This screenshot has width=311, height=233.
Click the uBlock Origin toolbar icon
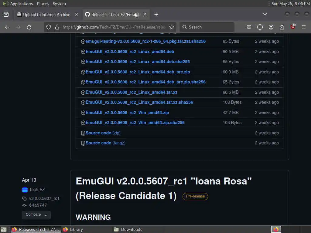point(293,27)
